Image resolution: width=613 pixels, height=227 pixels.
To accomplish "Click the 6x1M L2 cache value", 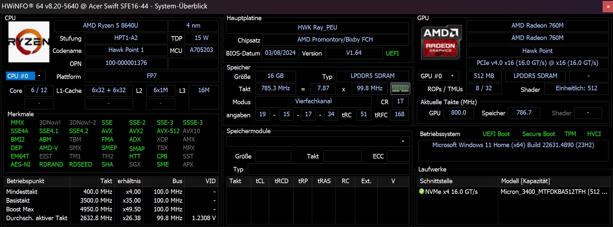I will [x=161, y=91].
